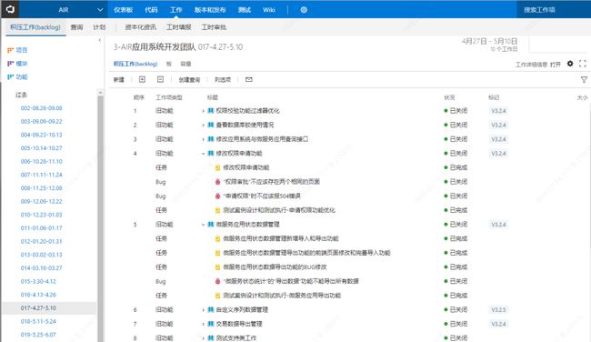Toggle 工作详细信息 打开 switch
The width and height of the screenshot is (591, 342).
tap(556, 65)
